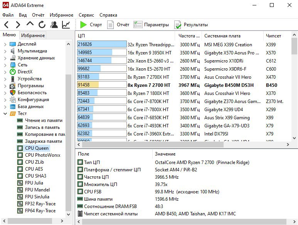Go up one level with Up arrow
298x225 pixels.
click(x=30, y=24)
